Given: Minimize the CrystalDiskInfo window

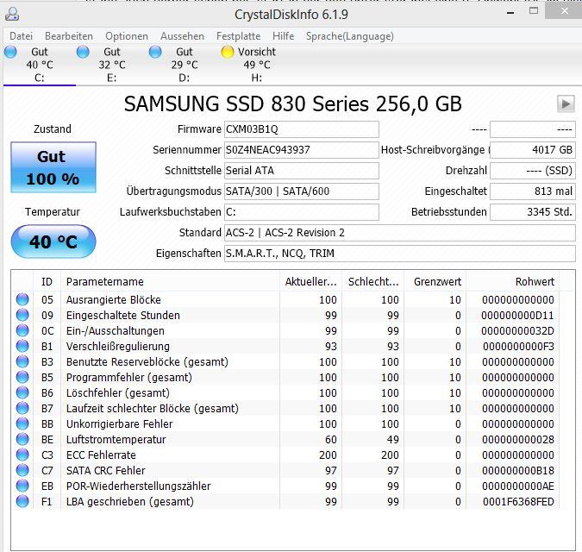Looking at the screenshot, I should [x=510, y=12].
